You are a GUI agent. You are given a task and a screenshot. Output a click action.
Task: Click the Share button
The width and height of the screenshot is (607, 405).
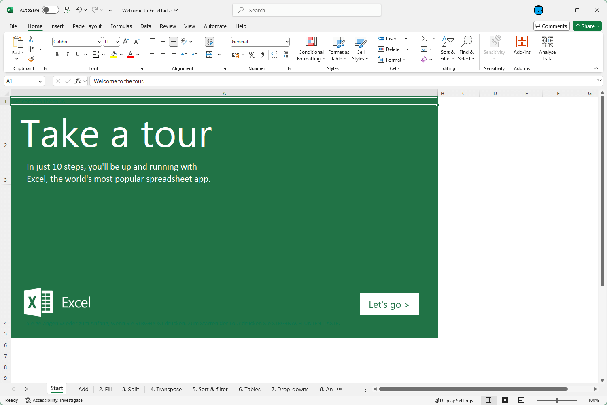pos(587,26)
